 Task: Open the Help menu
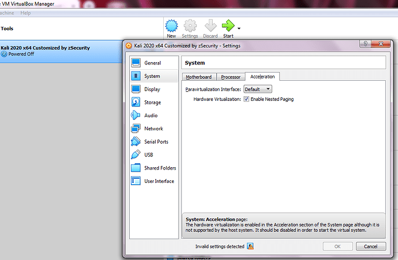pos(25,13)
